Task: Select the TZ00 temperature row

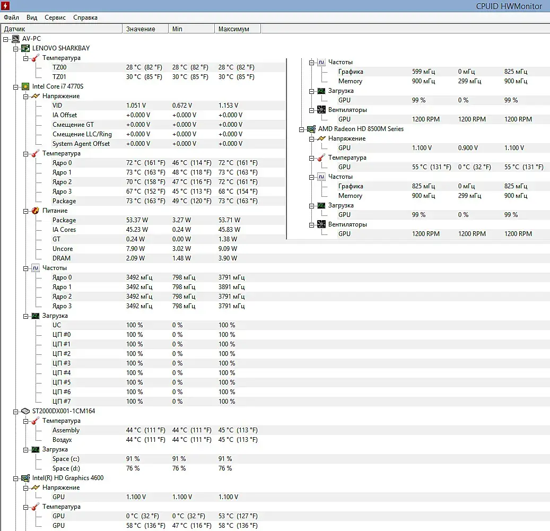Action: pyautogui.click(x=168, y=67)
